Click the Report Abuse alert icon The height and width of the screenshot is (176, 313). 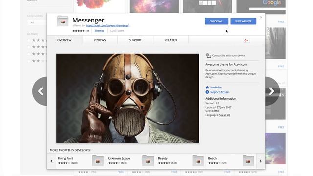tap(207, 92)
